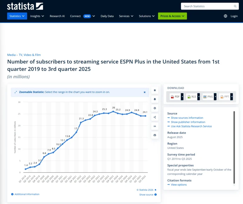Click the Additional Information info icon
This screenshot has height=204, width=243.
(12, 194)
